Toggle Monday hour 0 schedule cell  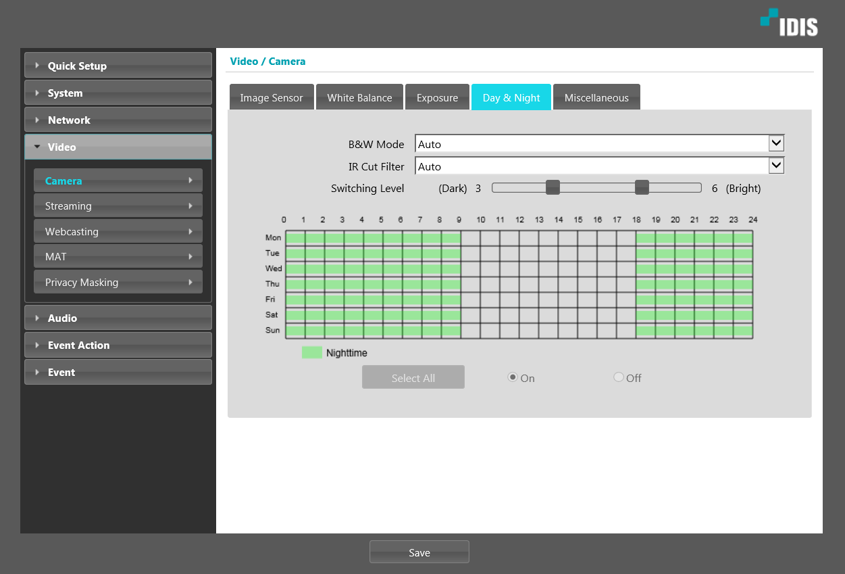click(295, 238)
